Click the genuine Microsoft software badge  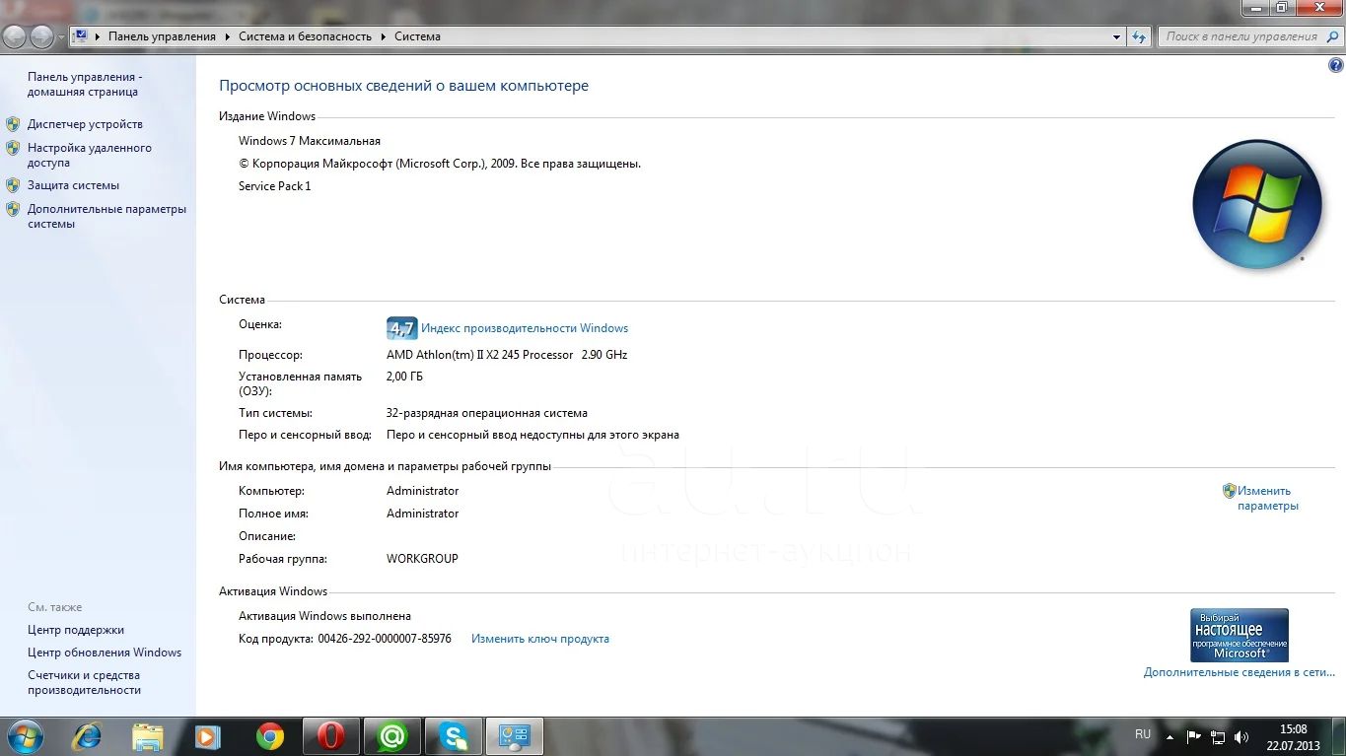pos(1239,635)
